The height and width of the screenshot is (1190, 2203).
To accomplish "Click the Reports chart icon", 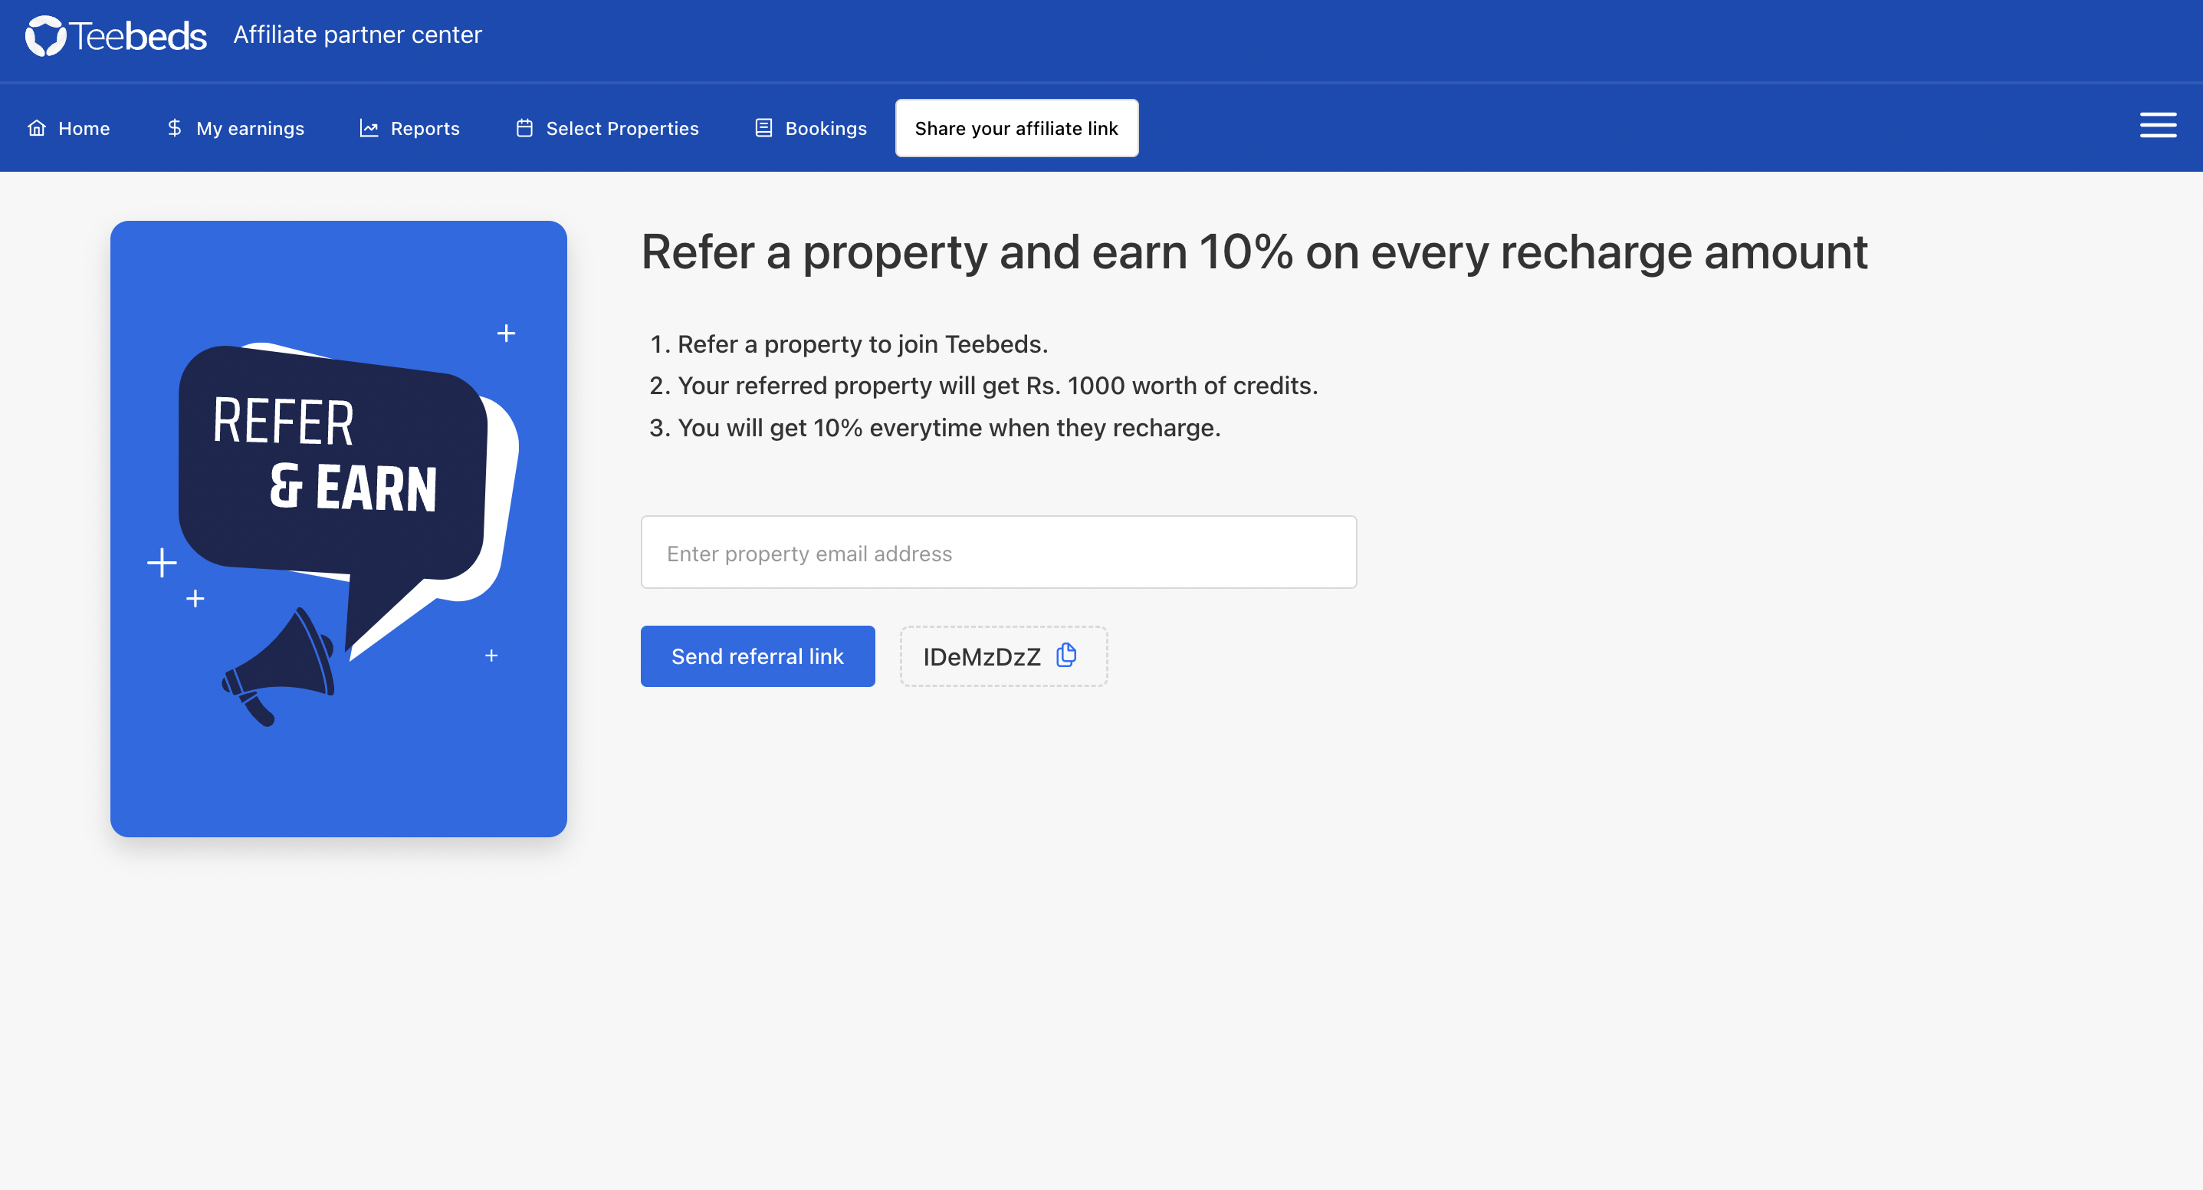I will tap(369, 128).
